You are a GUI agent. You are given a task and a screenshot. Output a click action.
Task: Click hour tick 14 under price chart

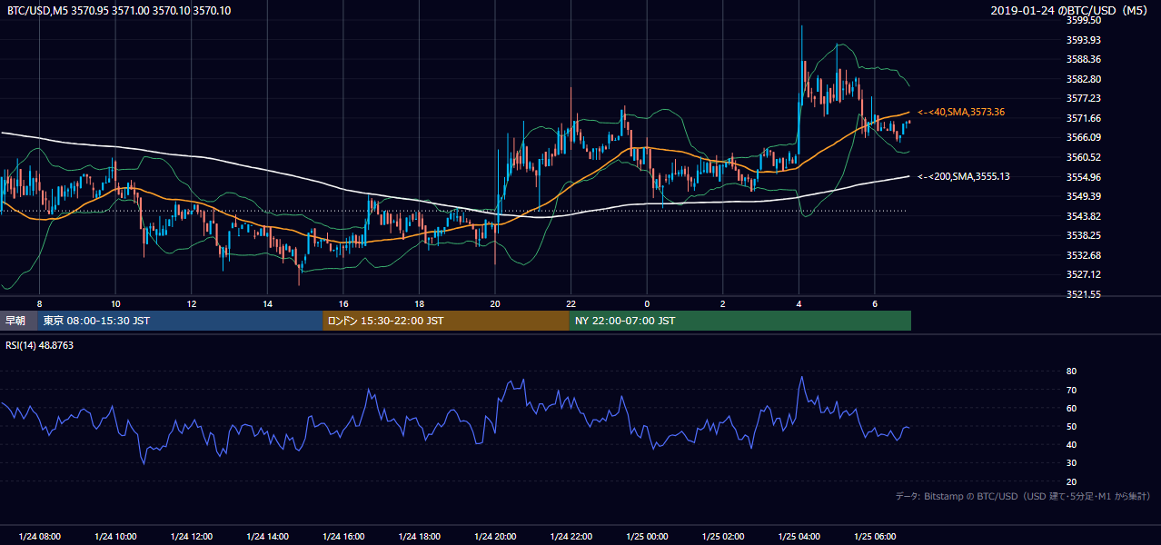click(267, 303)
